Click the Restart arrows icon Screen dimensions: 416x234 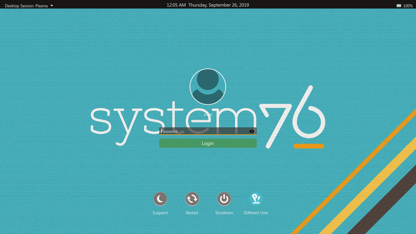(192, 199)
